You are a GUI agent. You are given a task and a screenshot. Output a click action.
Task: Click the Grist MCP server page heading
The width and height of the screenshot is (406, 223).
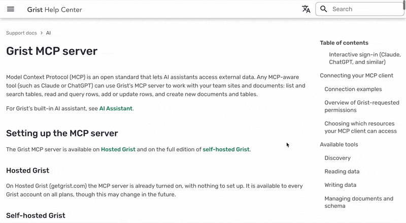pos(52,51)
